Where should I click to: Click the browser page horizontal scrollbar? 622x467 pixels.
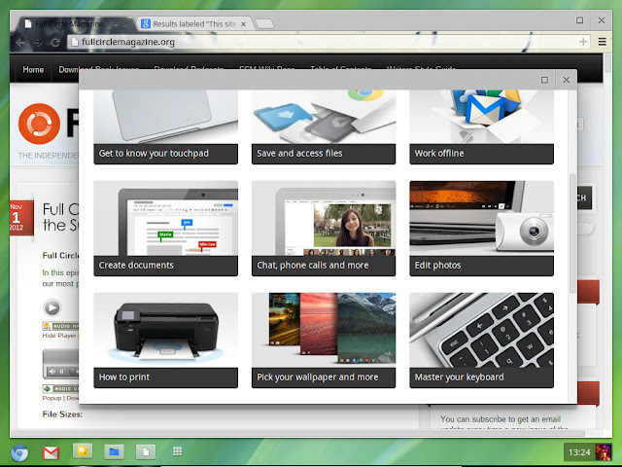(297, 433)
